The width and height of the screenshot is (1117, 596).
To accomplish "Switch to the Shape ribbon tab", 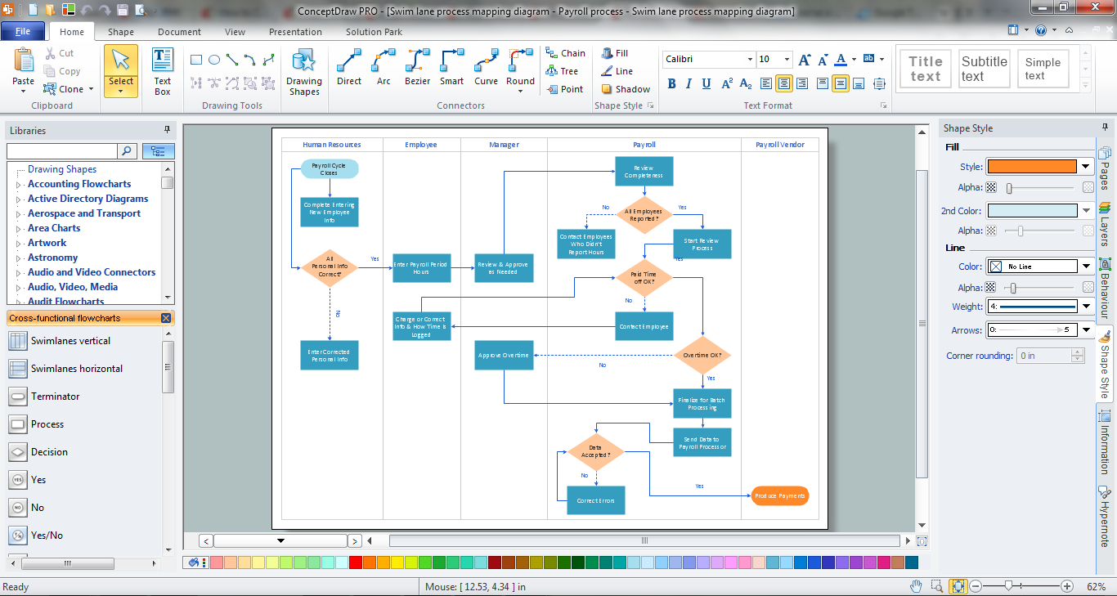I will tap(119, 32).
